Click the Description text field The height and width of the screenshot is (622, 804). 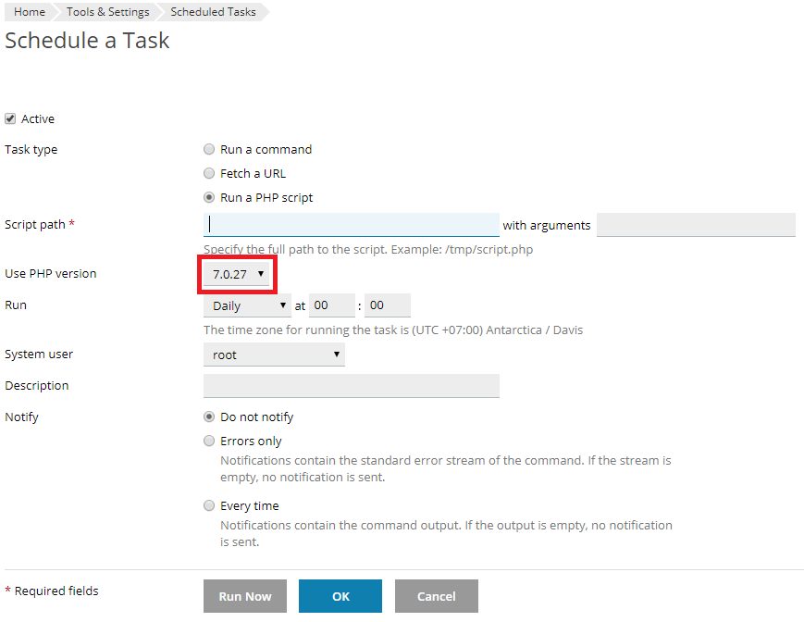pyautogui.click(x=351, y=386)
